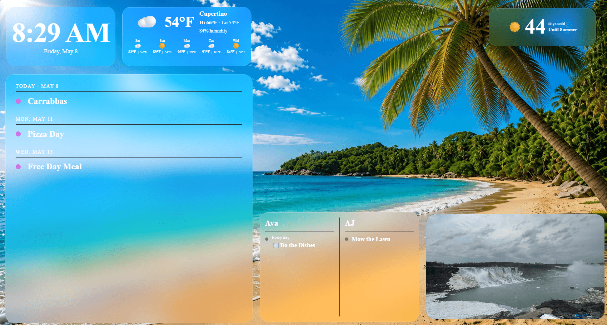Click the Friday, May 8 date text

click(61, 51)
